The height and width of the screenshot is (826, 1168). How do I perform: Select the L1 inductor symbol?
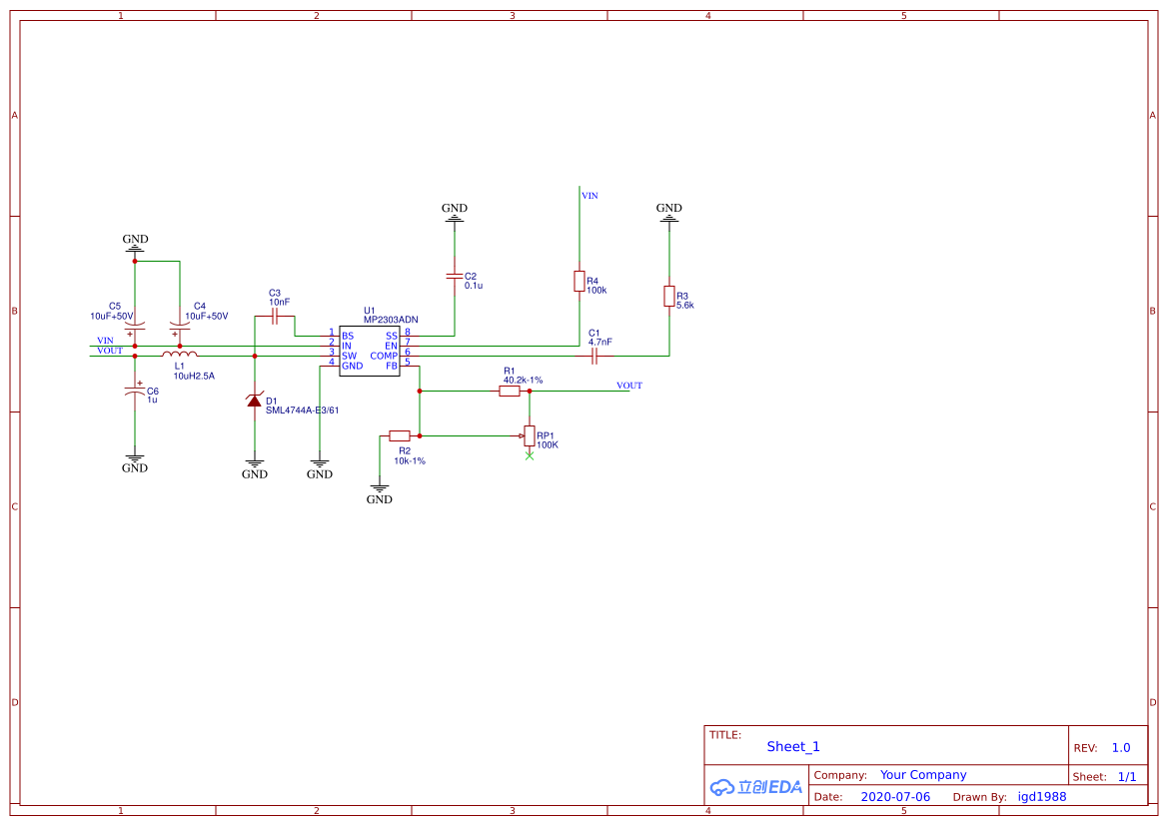coord(180,355)
